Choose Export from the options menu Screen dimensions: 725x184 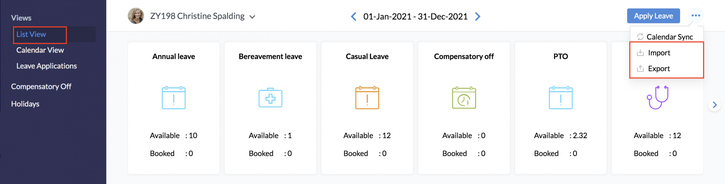659,69
